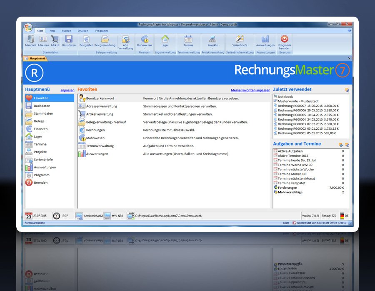The width and height of the screenshot is (375, 291).
Task: Select Stammdaten in the Hauptmenü sidebar
Action: (x=50, y=113)
